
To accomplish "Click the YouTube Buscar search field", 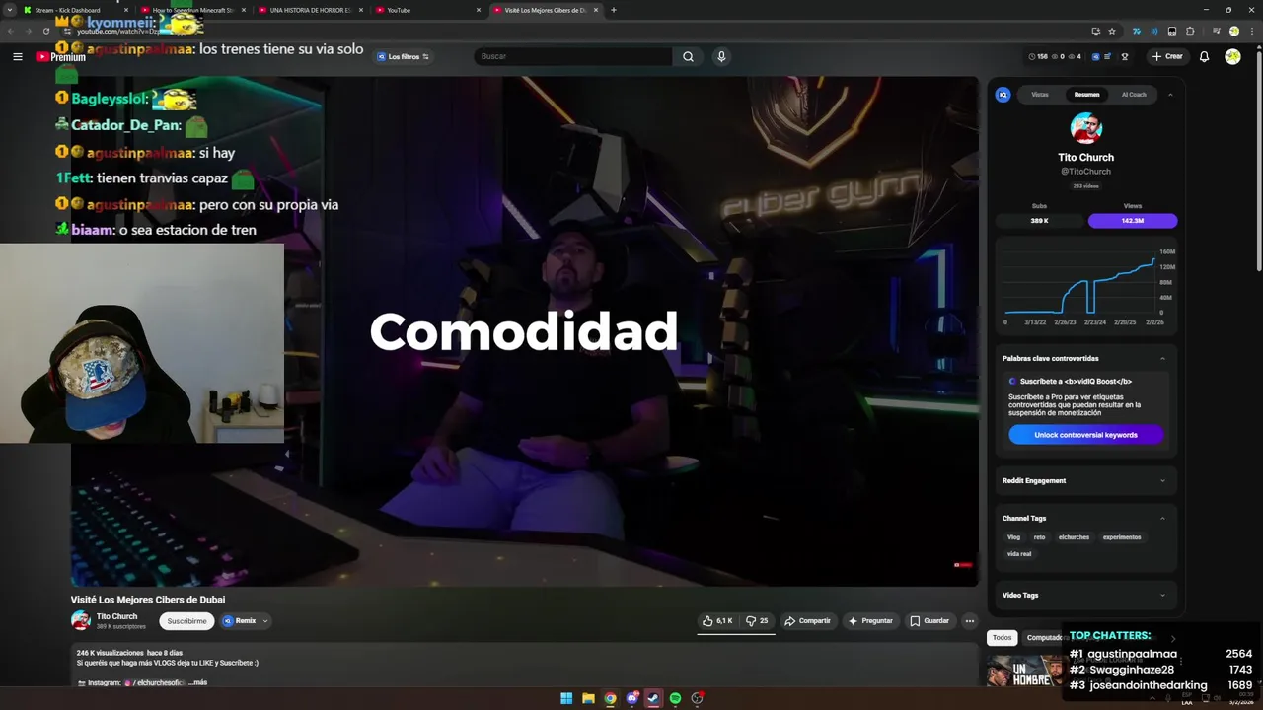I will click(x=572, y=57).
